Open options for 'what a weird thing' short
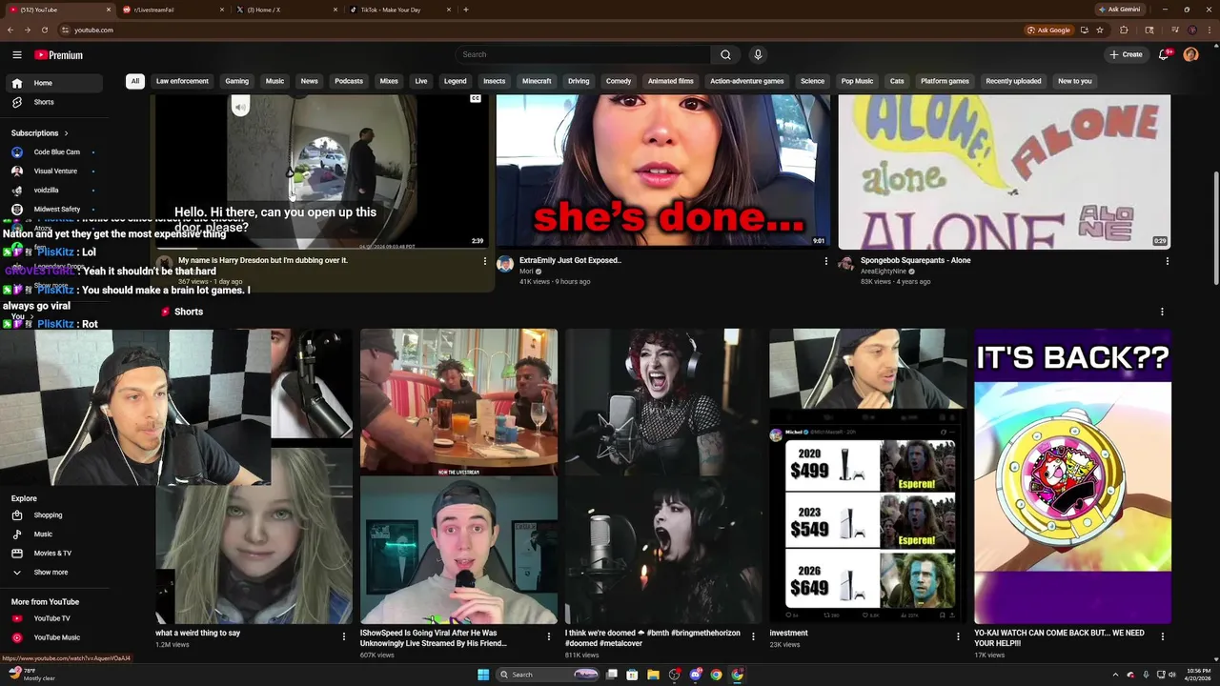 click(x=344, y=636)
